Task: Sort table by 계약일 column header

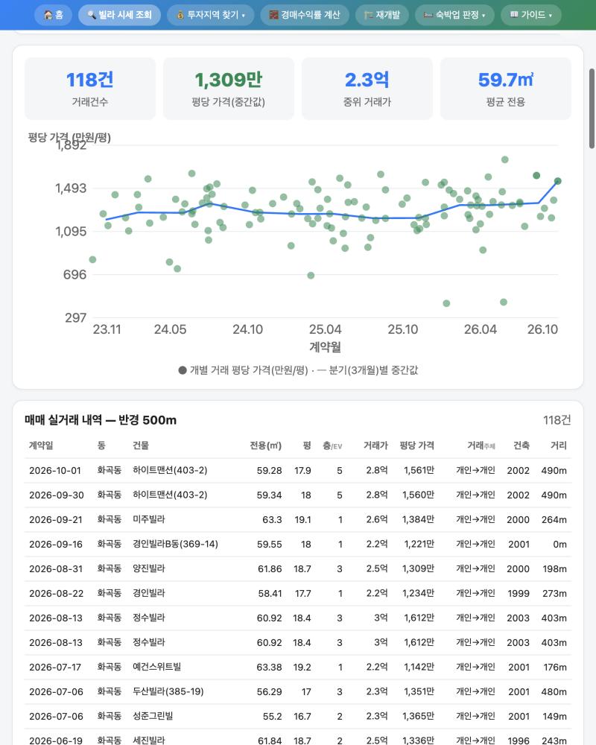Action: point(41,446)
